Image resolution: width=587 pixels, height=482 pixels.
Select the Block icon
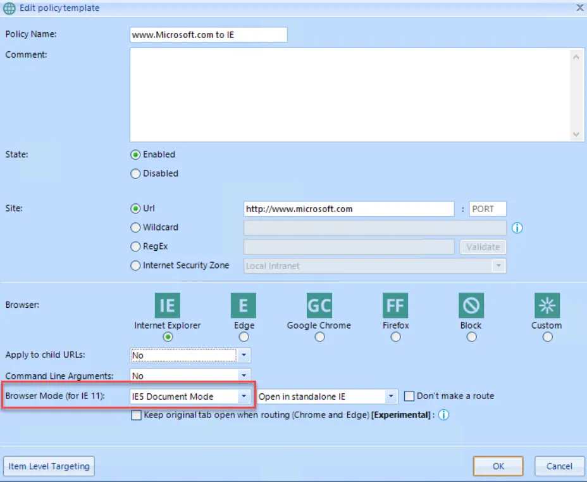[x=471, y=305]
